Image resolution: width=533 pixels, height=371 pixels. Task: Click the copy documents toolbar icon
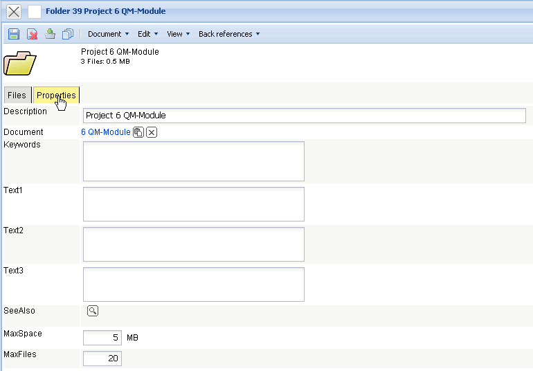click(x=68, y=34)
